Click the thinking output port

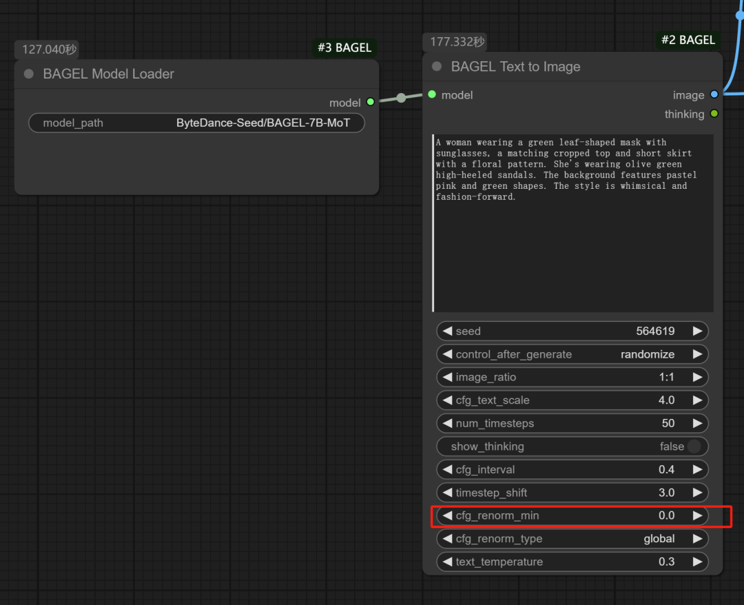point(714,114)
